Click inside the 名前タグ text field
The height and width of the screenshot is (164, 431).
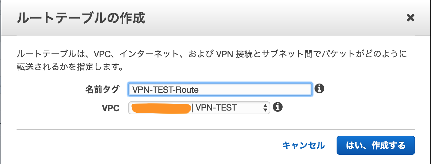(220, 89)
